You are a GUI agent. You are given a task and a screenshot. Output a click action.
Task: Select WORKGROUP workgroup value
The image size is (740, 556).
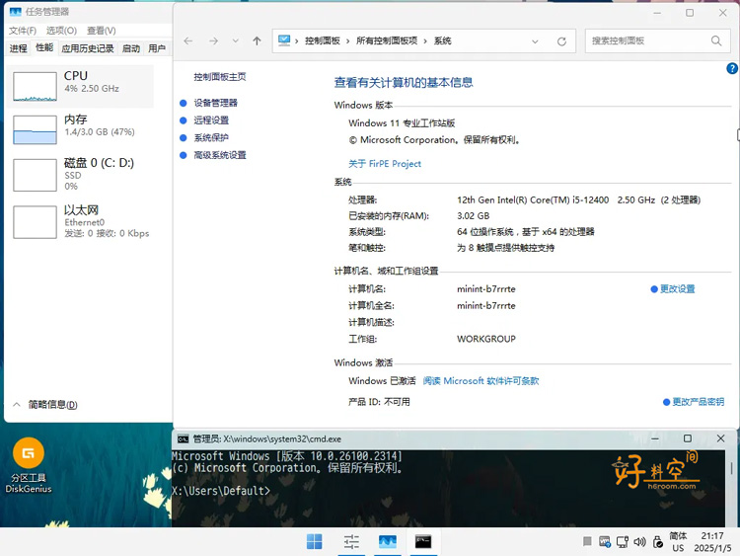tap(486, 339)
